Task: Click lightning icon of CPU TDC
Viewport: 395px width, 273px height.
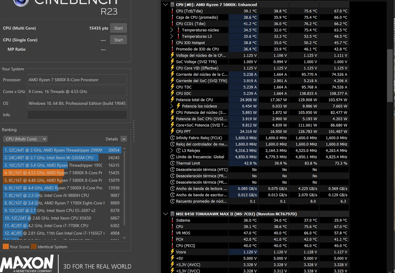Action: (172, 87)
